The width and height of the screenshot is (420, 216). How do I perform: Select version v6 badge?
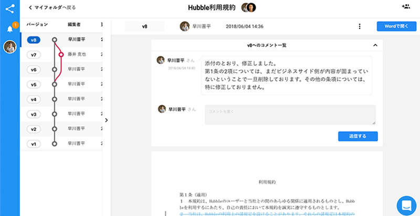click(34, 70)
